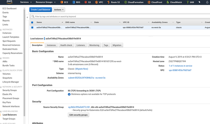Open the VPC ID column dropdown arrow

[149, 22]
